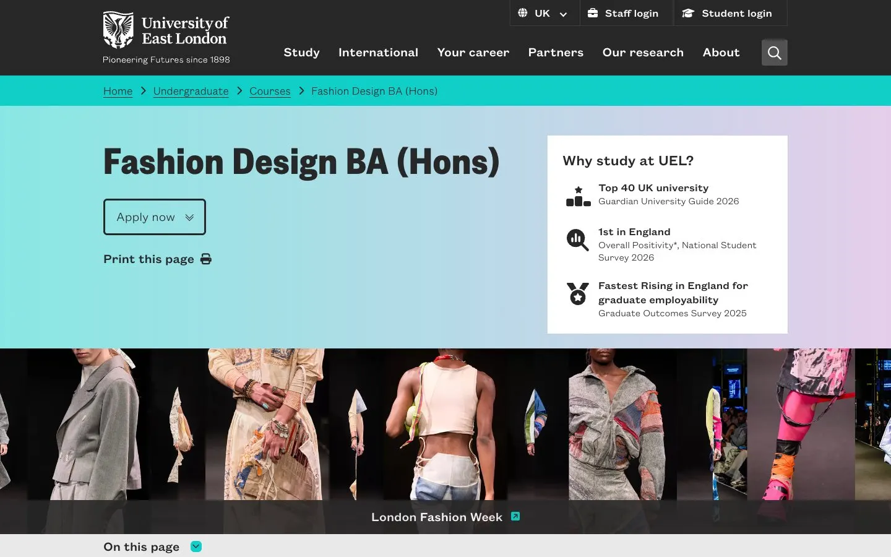This screenshot has height=557, width=891.
Task: Click the Fashion Design BA (Hons) breadcrumb text
Action: 374,91
